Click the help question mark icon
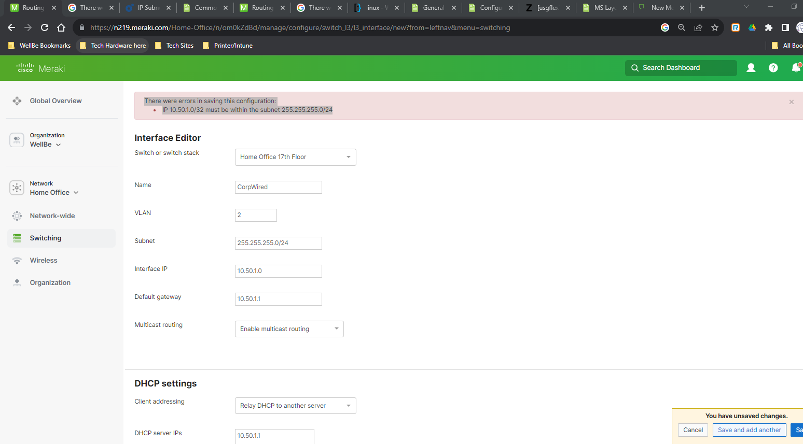 tap(773, 68)
